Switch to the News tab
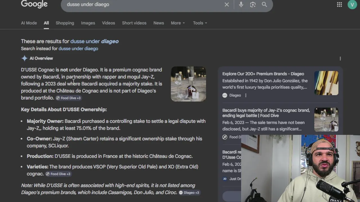 (159, 23)
